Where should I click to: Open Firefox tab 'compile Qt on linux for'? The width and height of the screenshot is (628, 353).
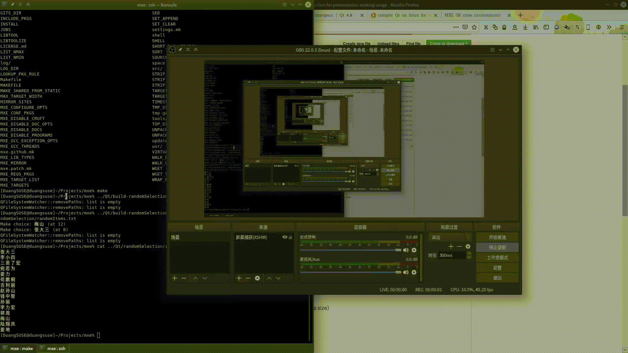pyautogui.click(x=404, y=15)
